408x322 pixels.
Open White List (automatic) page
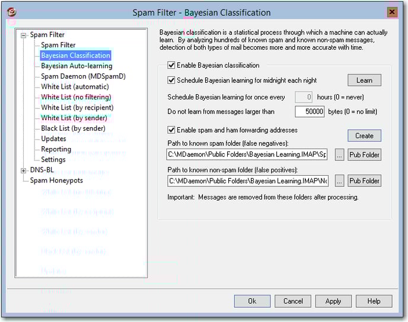[x=75, y=86]
